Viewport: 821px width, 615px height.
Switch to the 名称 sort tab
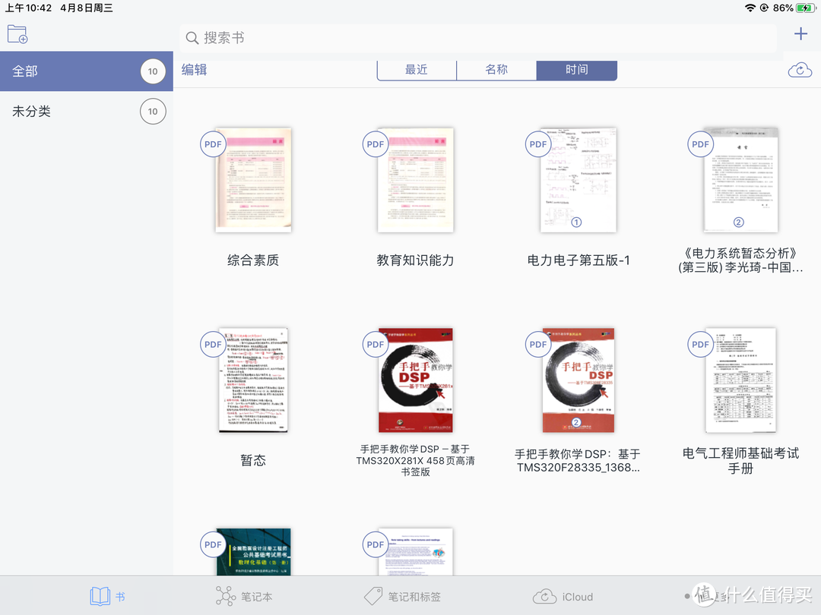tap(496, 70)
